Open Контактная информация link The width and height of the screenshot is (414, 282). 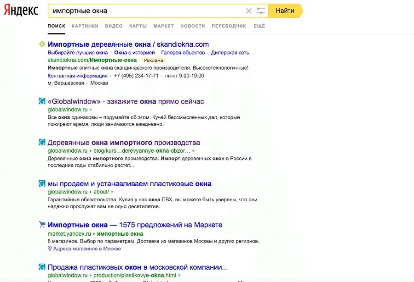78,76
